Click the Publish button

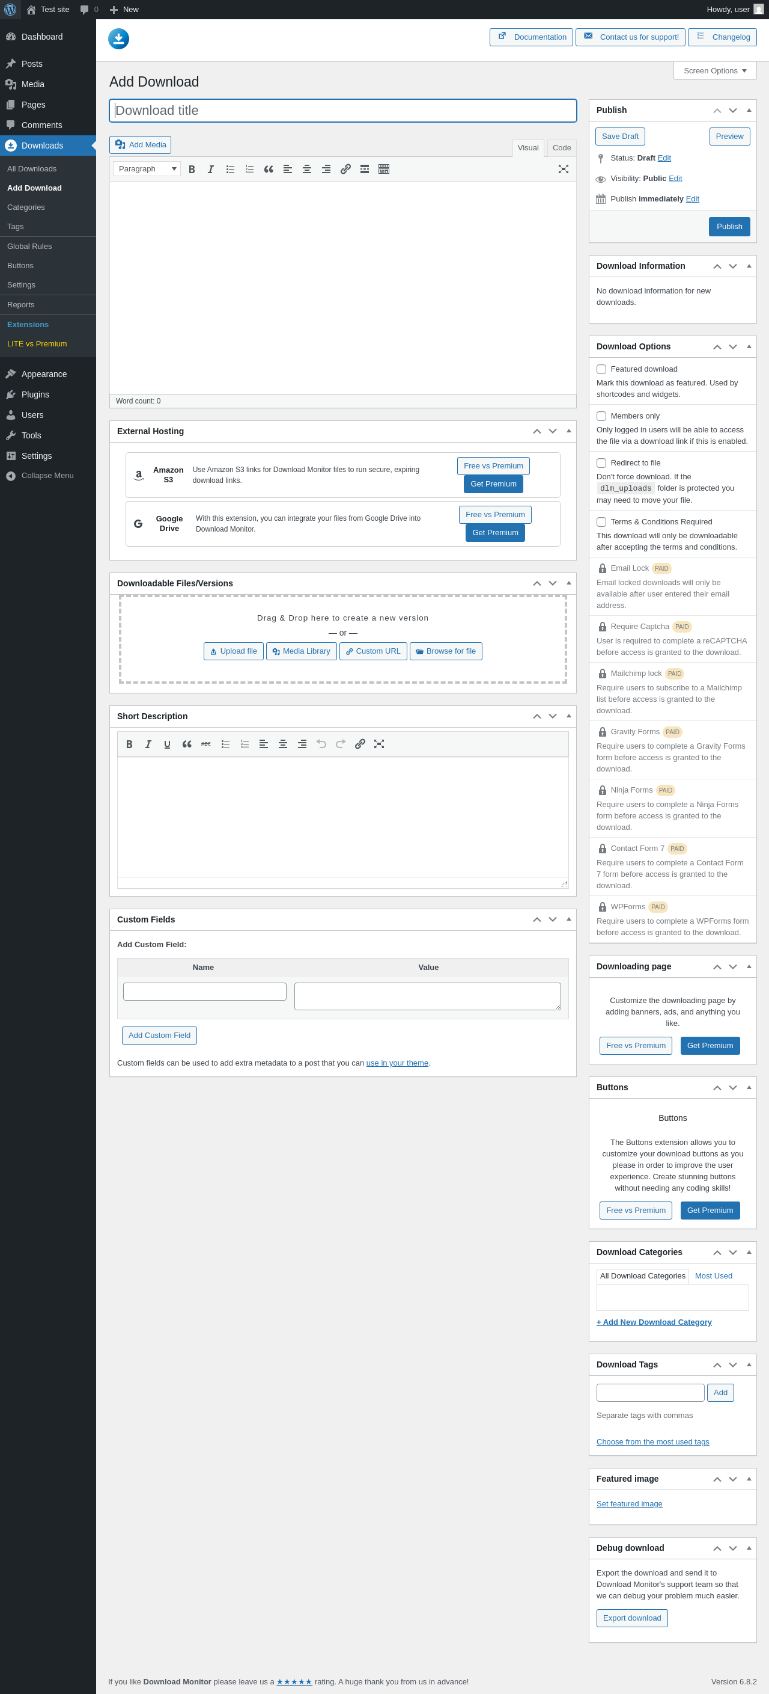click(729, 227)
